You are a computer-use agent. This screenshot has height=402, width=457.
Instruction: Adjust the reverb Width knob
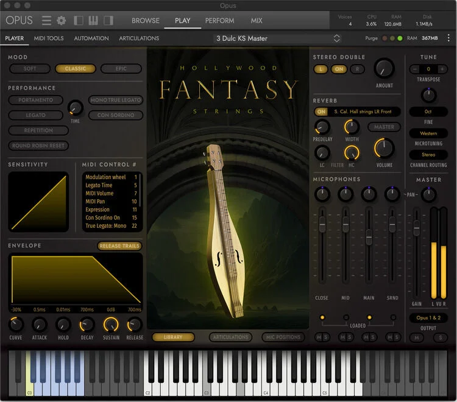coord(352,127)
